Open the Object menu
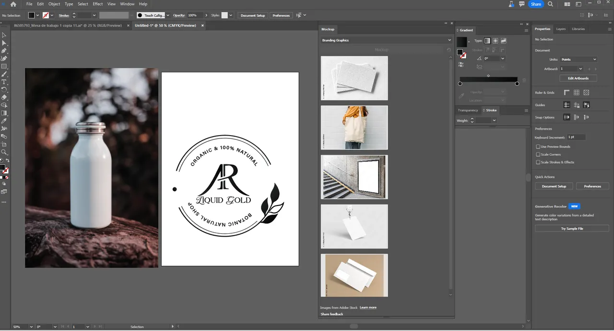Image resolution: width=614 pixels, height=331 pixels. [x=54, y=4]
